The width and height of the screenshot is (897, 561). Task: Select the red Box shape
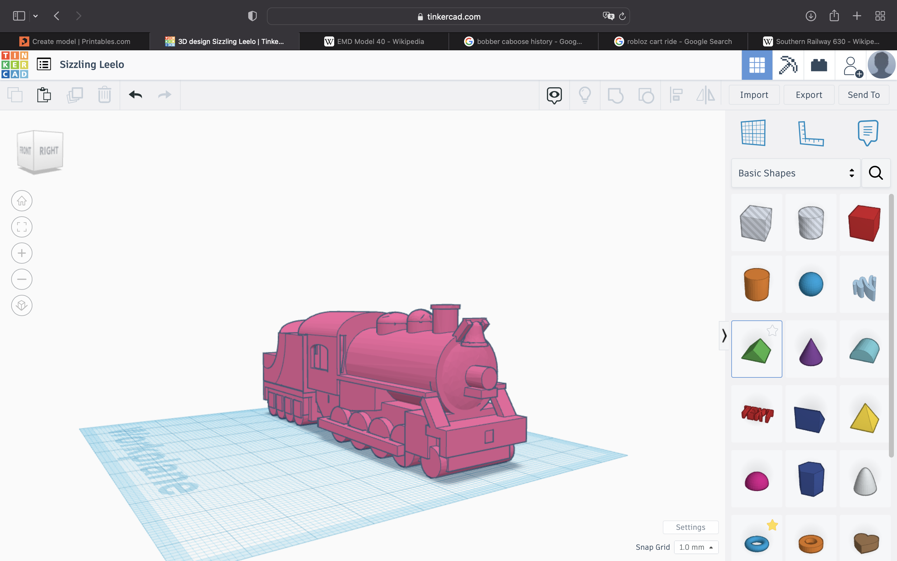[864, 223]
